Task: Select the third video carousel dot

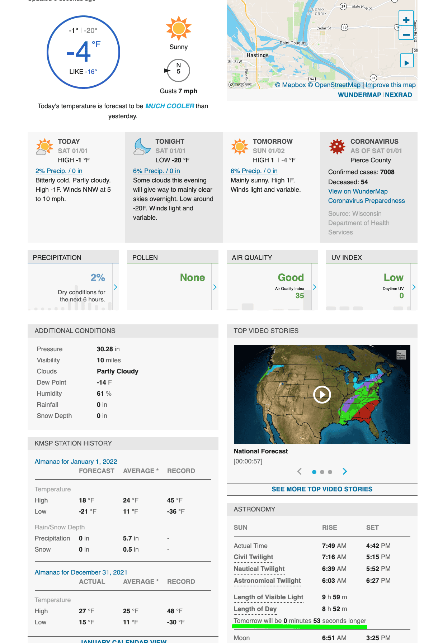Action: click(330, 472)
